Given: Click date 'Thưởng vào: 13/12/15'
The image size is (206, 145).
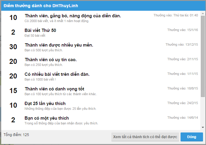Looking at the screenshot, I should click(182, 45).
